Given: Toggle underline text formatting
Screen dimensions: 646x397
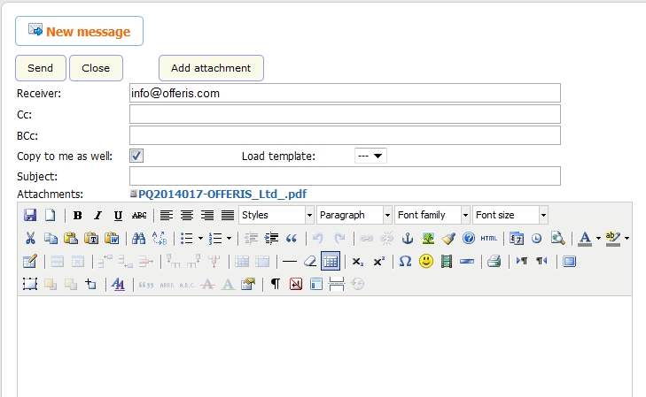Looking at the screenshot, I should click(118, 215).
